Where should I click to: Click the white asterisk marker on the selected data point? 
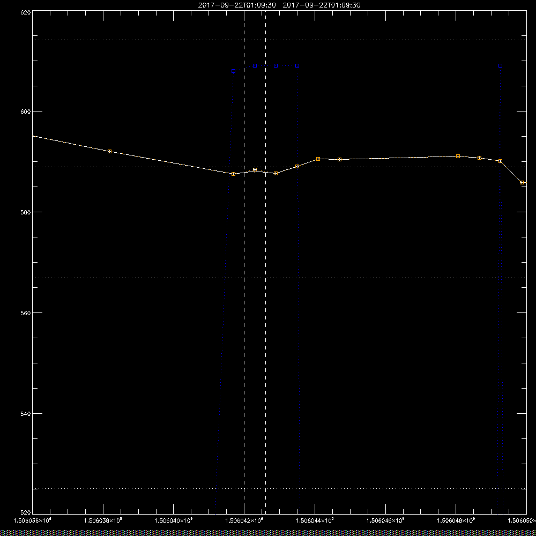(255, 170)
